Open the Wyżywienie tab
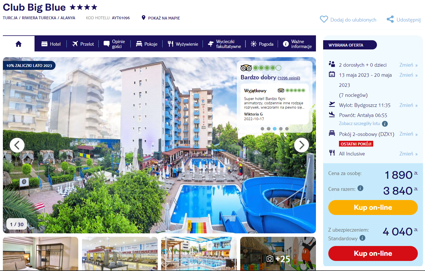The height and width of the screenshot is (271, 425). [183, 44]
